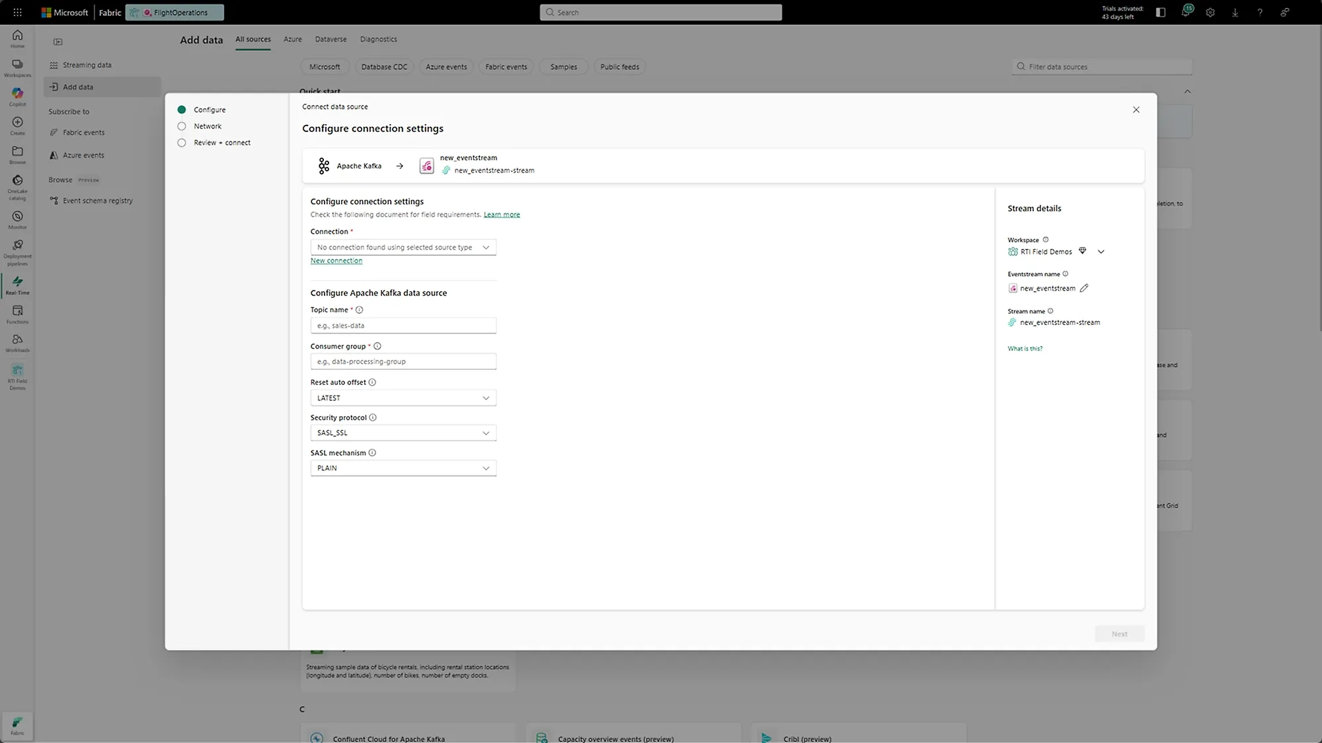
Task: Filter by Database CDC chip
Action: click(x=384, y=67)
